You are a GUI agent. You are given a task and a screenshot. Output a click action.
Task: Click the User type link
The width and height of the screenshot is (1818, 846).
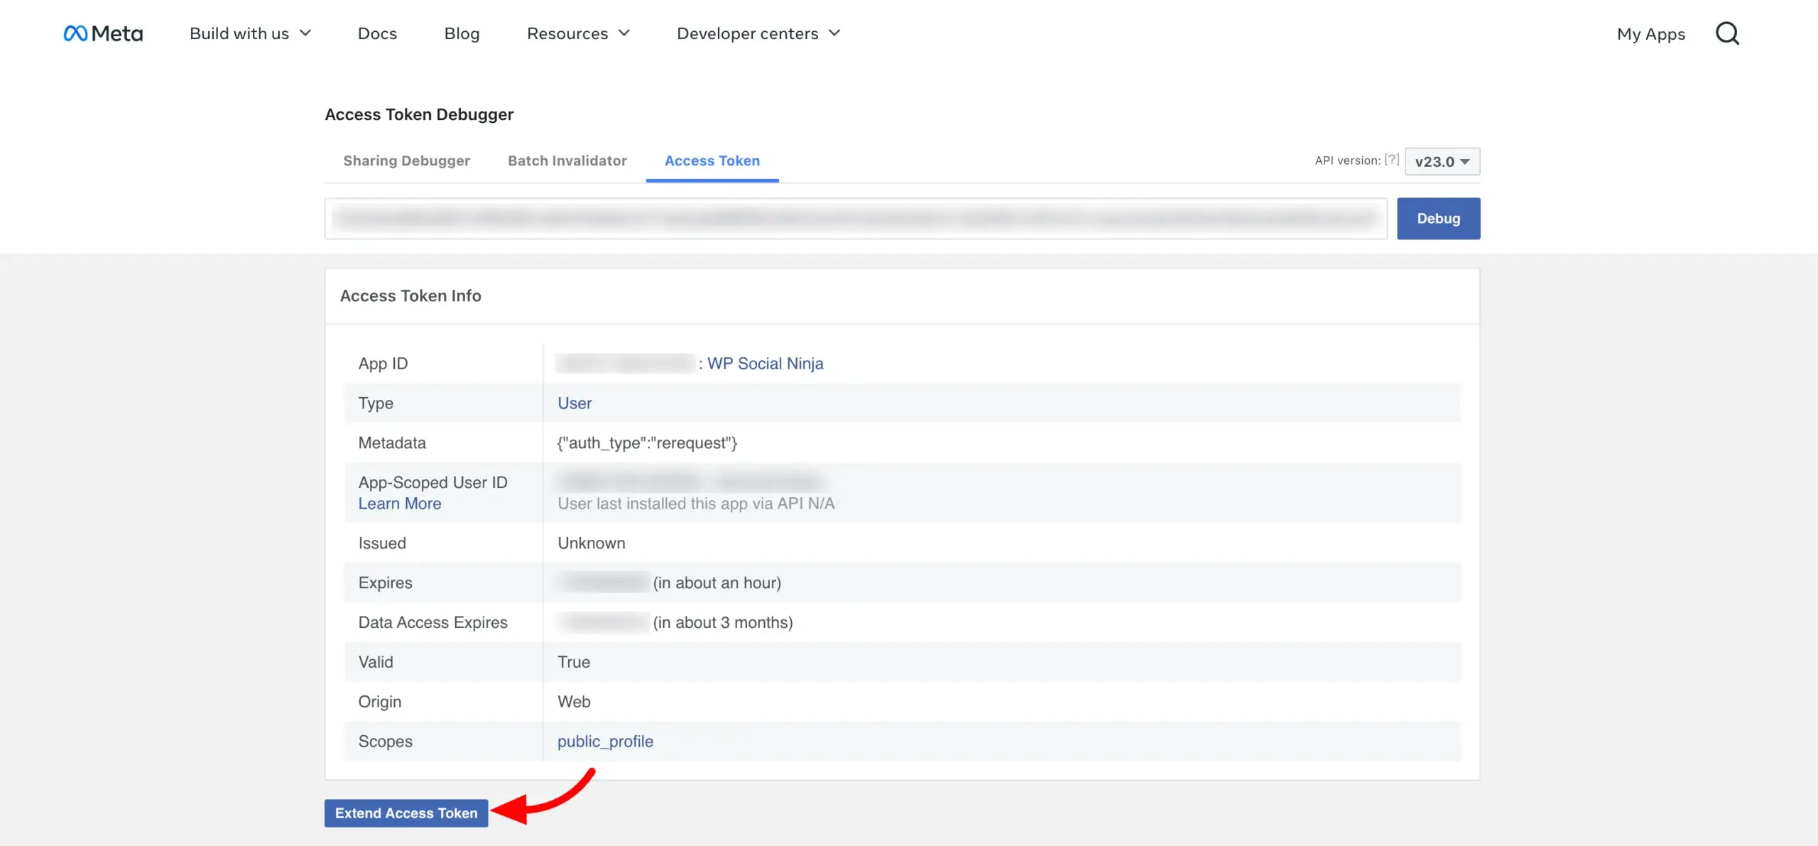(574, 403)
